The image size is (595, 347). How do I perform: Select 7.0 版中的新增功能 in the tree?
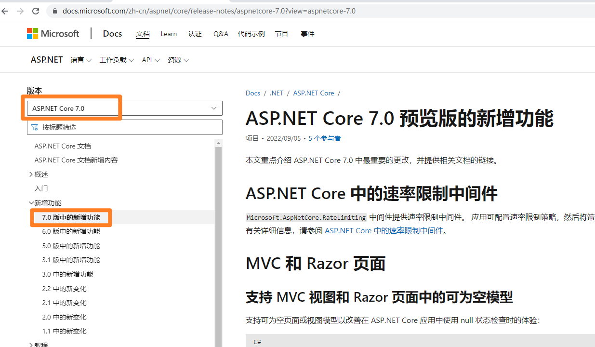(x=71, y=217)
